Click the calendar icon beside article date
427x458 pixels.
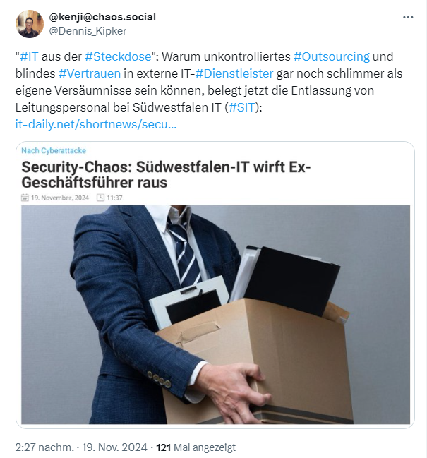click(x=25, y=198)
